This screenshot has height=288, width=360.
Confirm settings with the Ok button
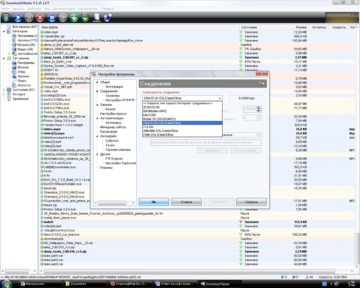tap(154, 202)
